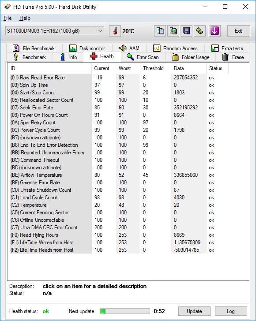Select the Unsafe Shutdown Count row

[x=119, y=190]
